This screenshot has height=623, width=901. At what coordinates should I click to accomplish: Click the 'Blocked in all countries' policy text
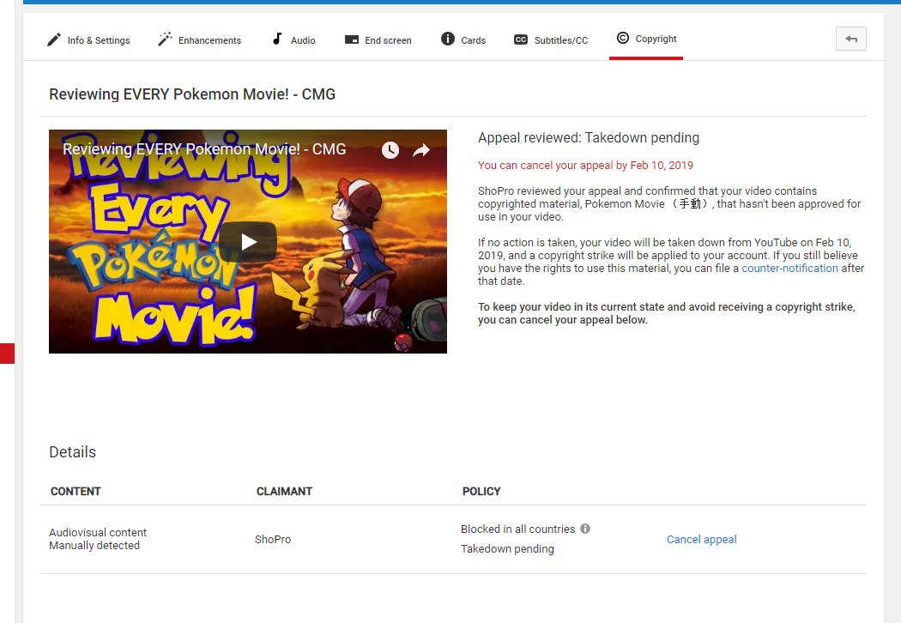coord(517,529)
